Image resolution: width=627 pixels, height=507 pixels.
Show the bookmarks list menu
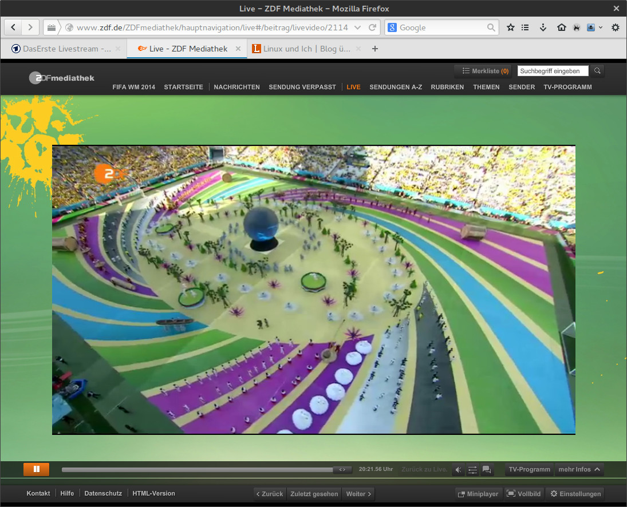coord(525,27)
